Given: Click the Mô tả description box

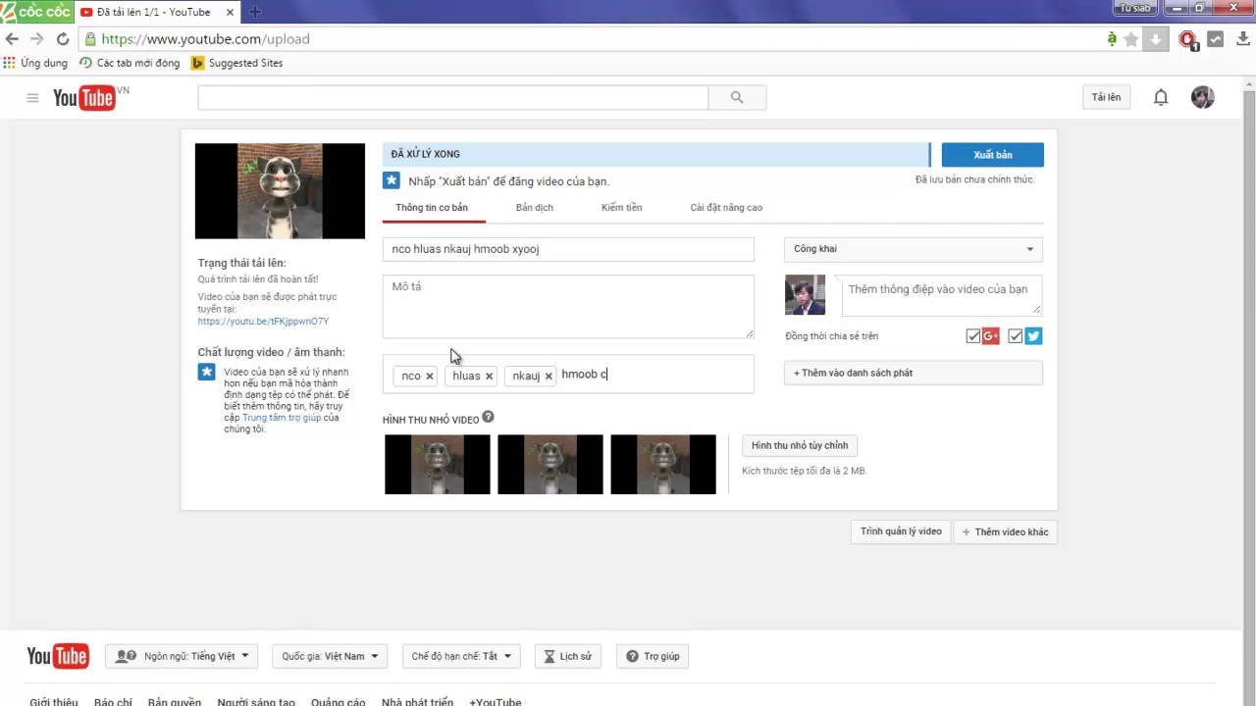Looking at the screenshot, I should pos(568,307).
